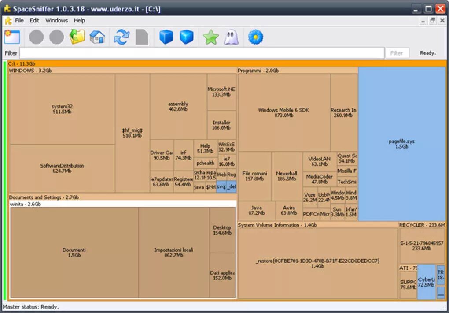This screenshot has height=313, width=449.
Task: Select the $hf_mig$ 510.1Mb block
Action: (132, 133)
